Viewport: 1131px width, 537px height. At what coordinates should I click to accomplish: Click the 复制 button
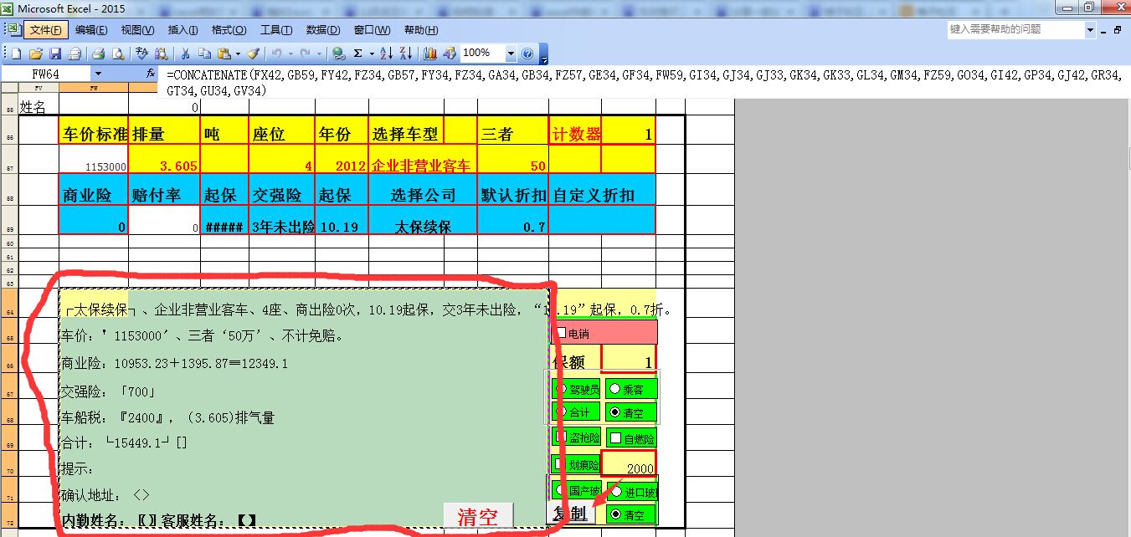tap(570, 513)
